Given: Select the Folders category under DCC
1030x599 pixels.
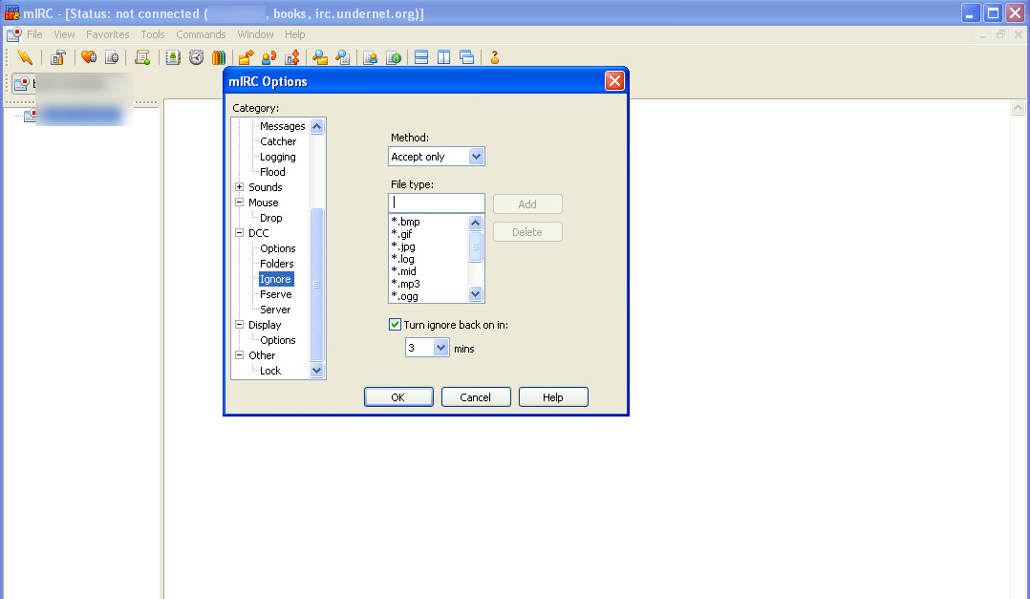Looking at the screenshot, I should [276, 264].
